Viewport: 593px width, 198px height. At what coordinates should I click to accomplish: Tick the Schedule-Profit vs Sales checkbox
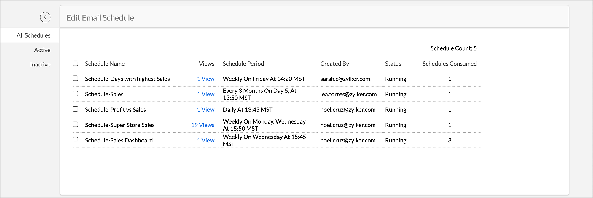coord(75,109)
